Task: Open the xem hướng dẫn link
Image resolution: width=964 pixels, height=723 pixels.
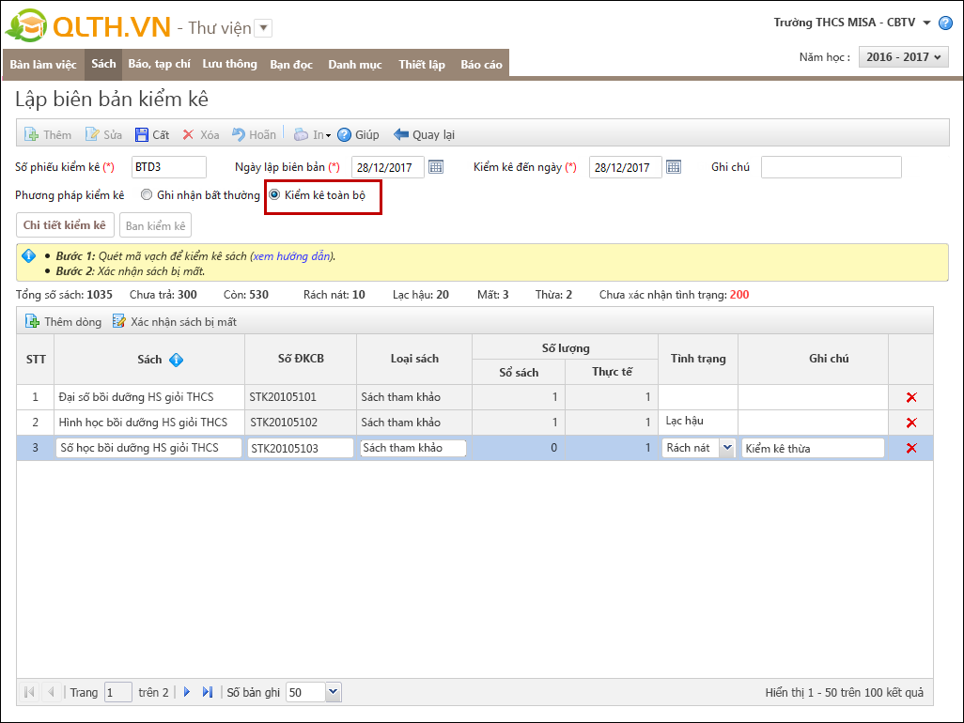Action: (292, 256)
